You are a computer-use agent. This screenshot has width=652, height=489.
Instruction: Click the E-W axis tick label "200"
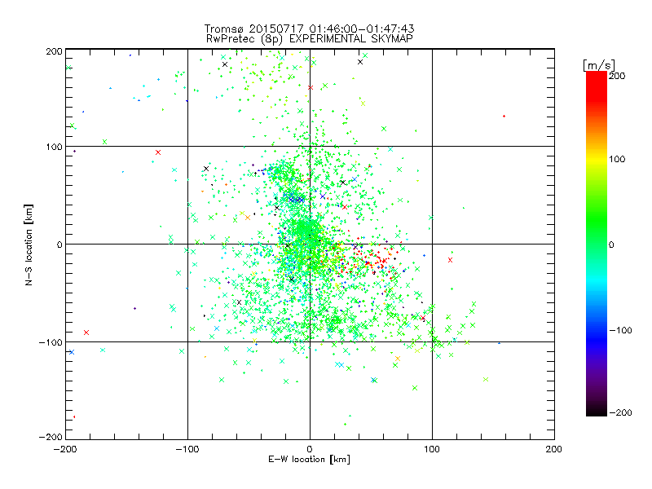[554, 449]
